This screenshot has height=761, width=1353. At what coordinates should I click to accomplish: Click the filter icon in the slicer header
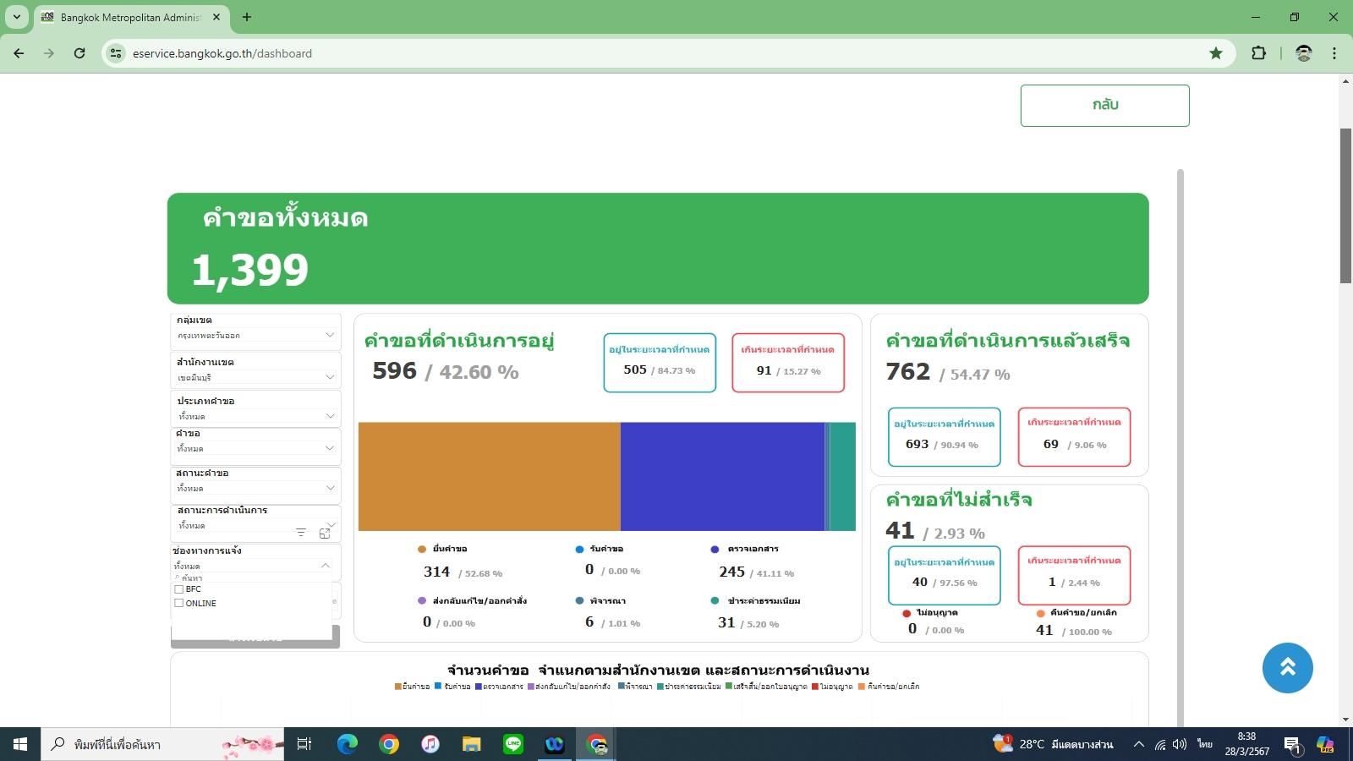[x=301, y=533]
